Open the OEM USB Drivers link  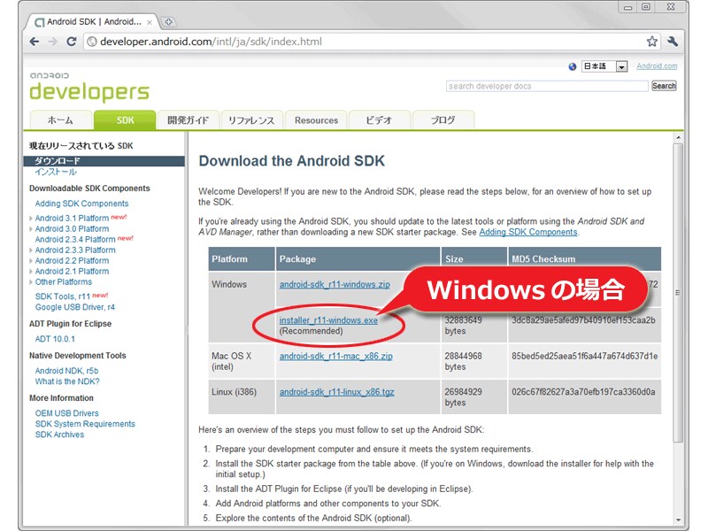pyautogui.click(x=67, y=413)
